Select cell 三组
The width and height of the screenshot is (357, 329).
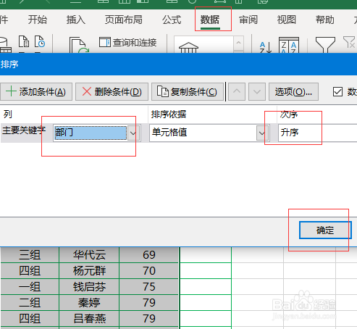point(30,255)
